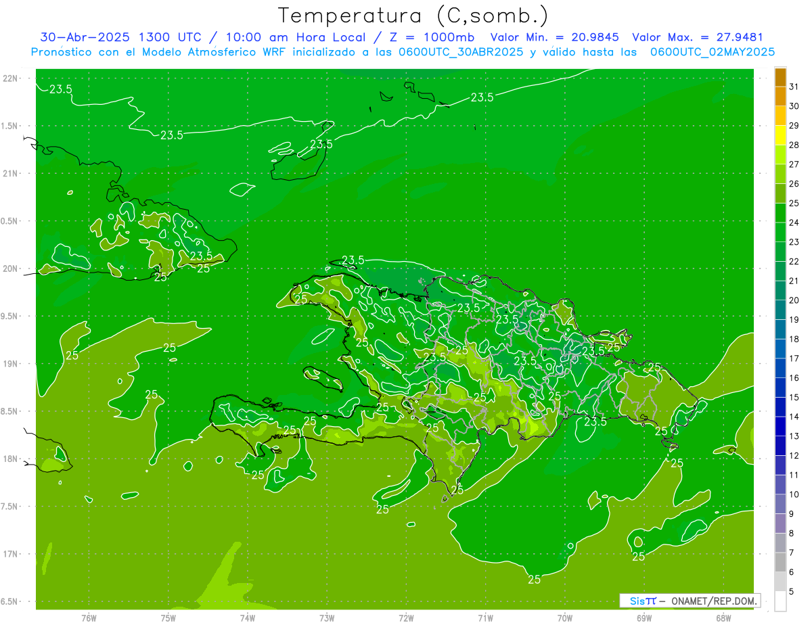Image resolution: width=812 pixels, height=627 pixels.
Task: Click the legend swatch between 23 and 24
Action: click(780, 232)
